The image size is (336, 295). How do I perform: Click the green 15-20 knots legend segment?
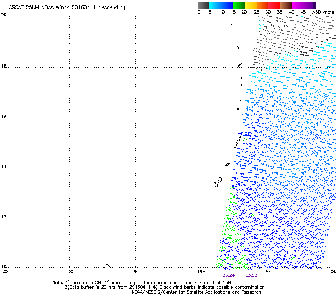(x=239, y=5)
